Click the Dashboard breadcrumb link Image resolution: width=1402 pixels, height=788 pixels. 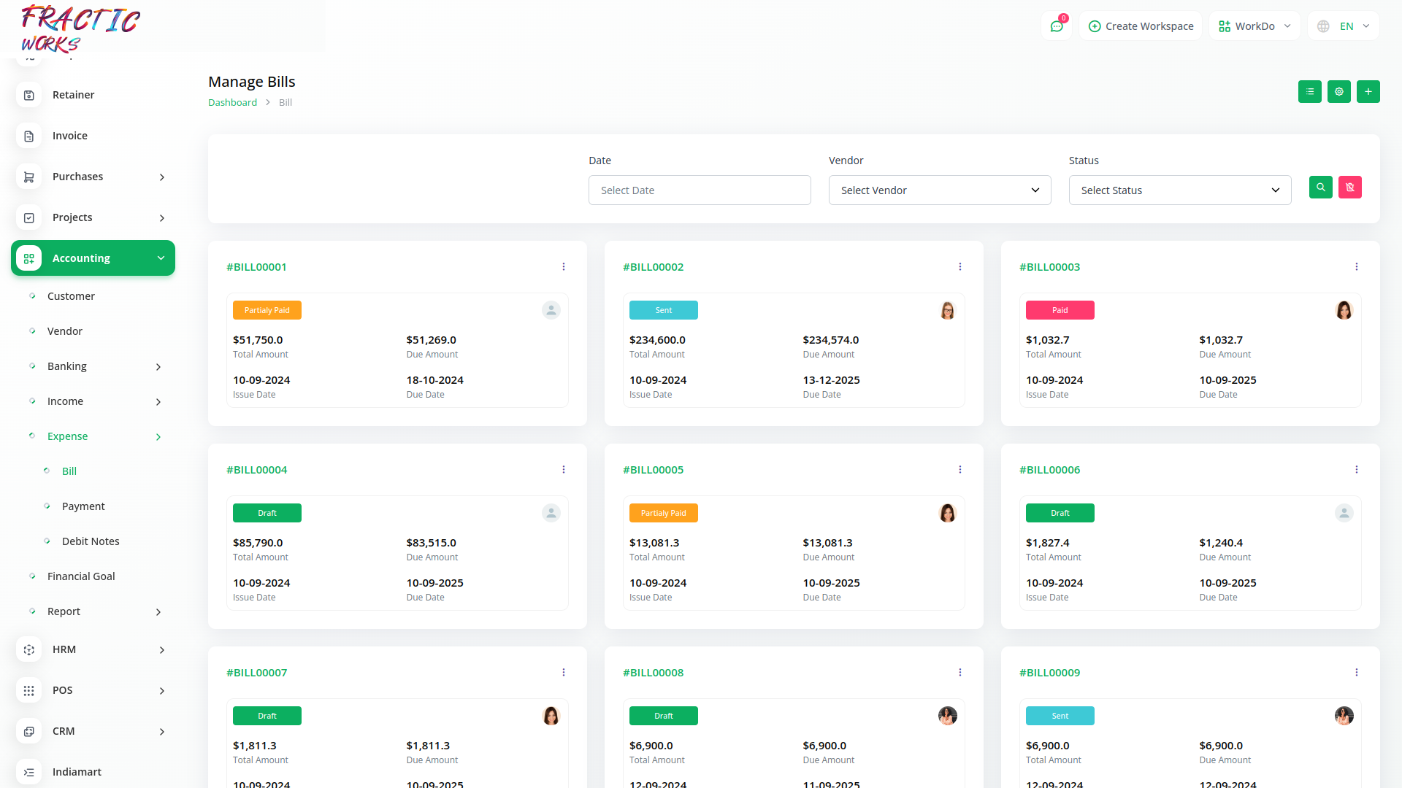pos(232,103)
